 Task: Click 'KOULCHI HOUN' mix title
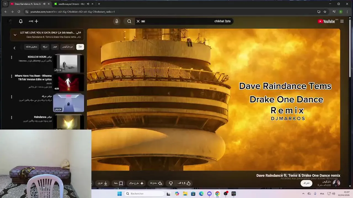tap(40, 57)
